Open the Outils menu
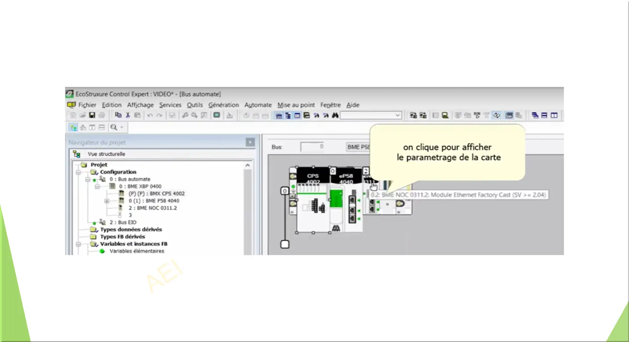 (x=195, y=105)
